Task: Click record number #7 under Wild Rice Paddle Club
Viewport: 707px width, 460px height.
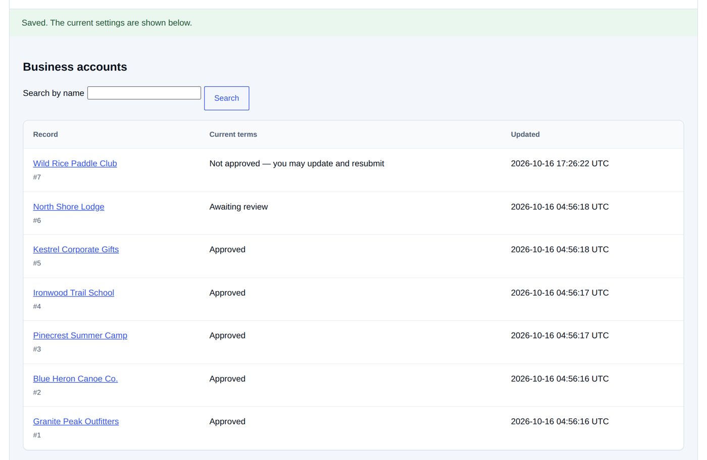Action: pyautogui.click(x=37, y=177)
